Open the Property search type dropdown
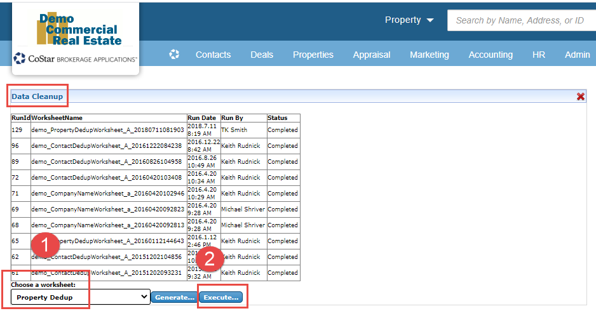This screenshot has width=596, height=325. point(409,20)
